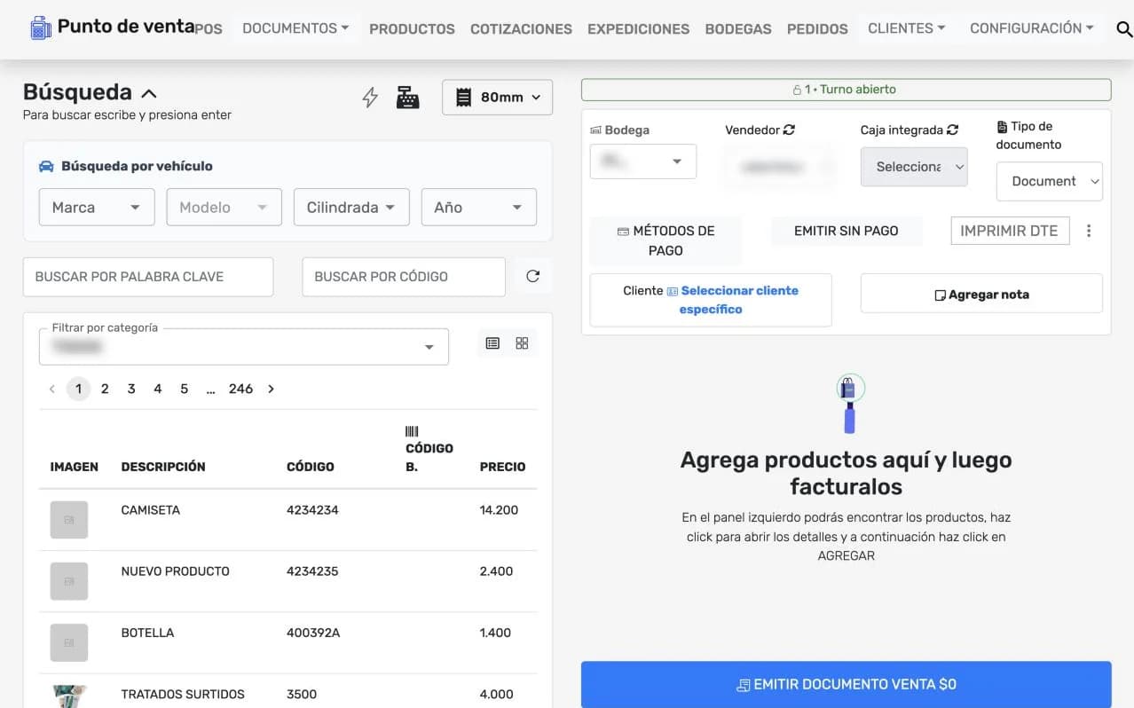Open the 80mm paper size dropdown

coord(497,98)
